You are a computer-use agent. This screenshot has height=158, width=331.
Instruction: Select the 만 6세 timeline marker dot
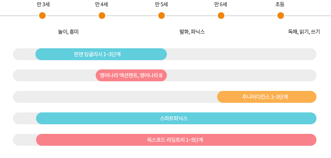(221, 16)
